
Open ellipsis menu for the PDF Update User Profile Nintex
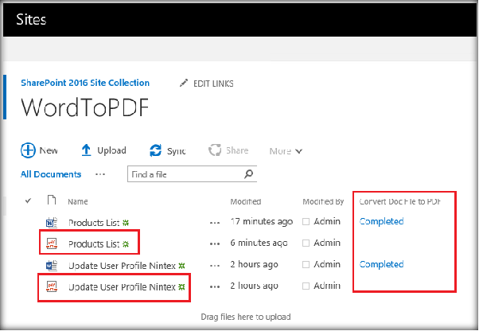click(215, 286)
